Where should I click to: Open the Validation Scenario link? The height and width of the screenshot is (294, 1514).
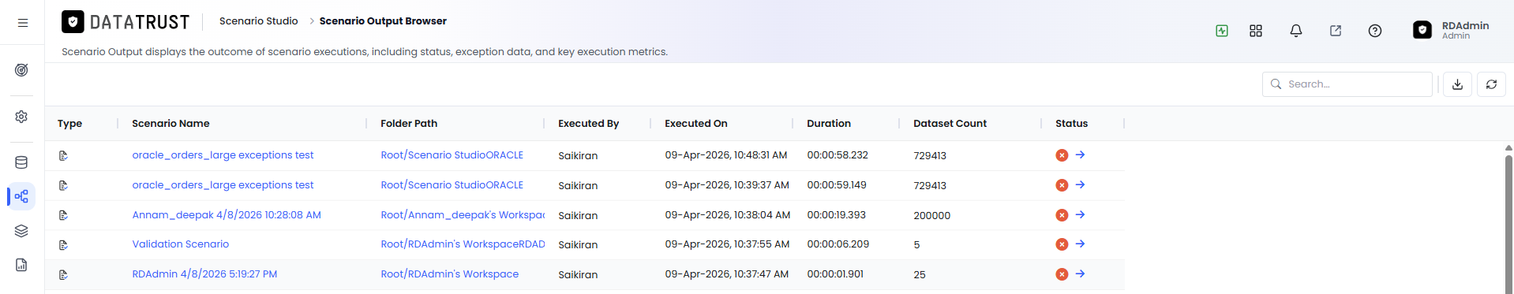click(181, 244)
